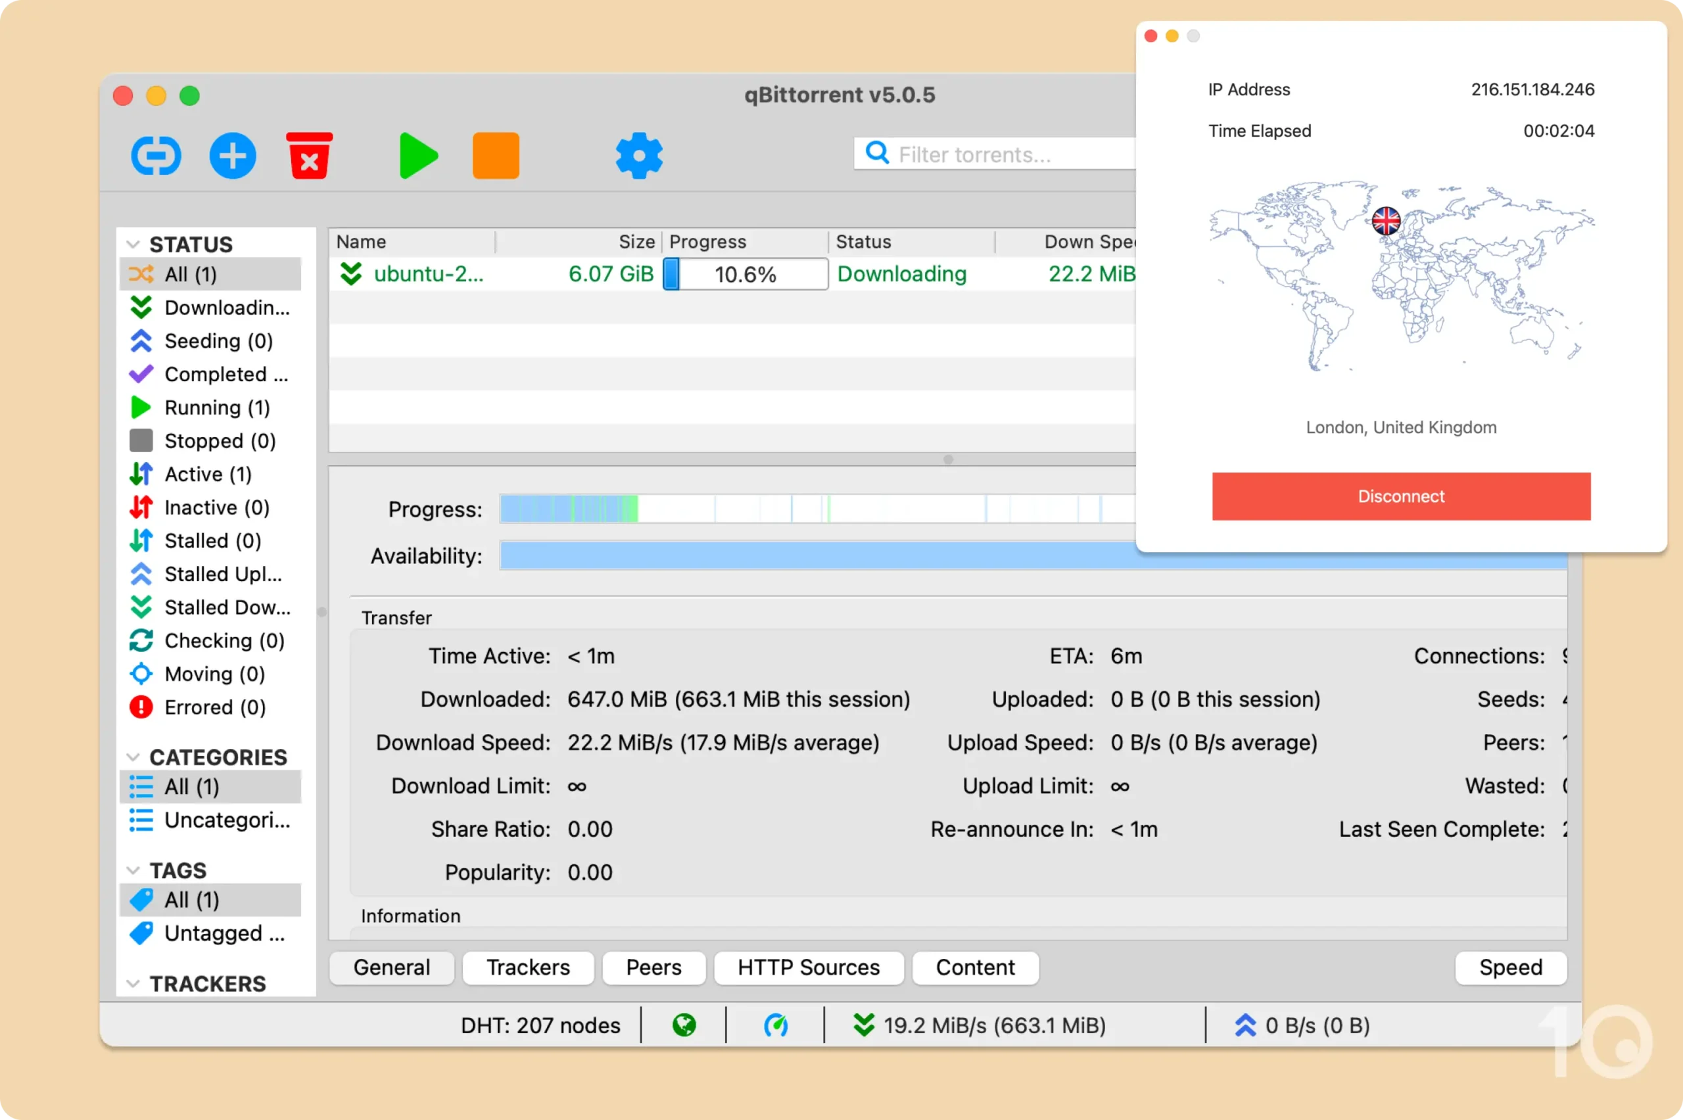Sort torrents by the Progress column header
Viewport: 1683px width, 1120px height.
click(x=746, y=242)
